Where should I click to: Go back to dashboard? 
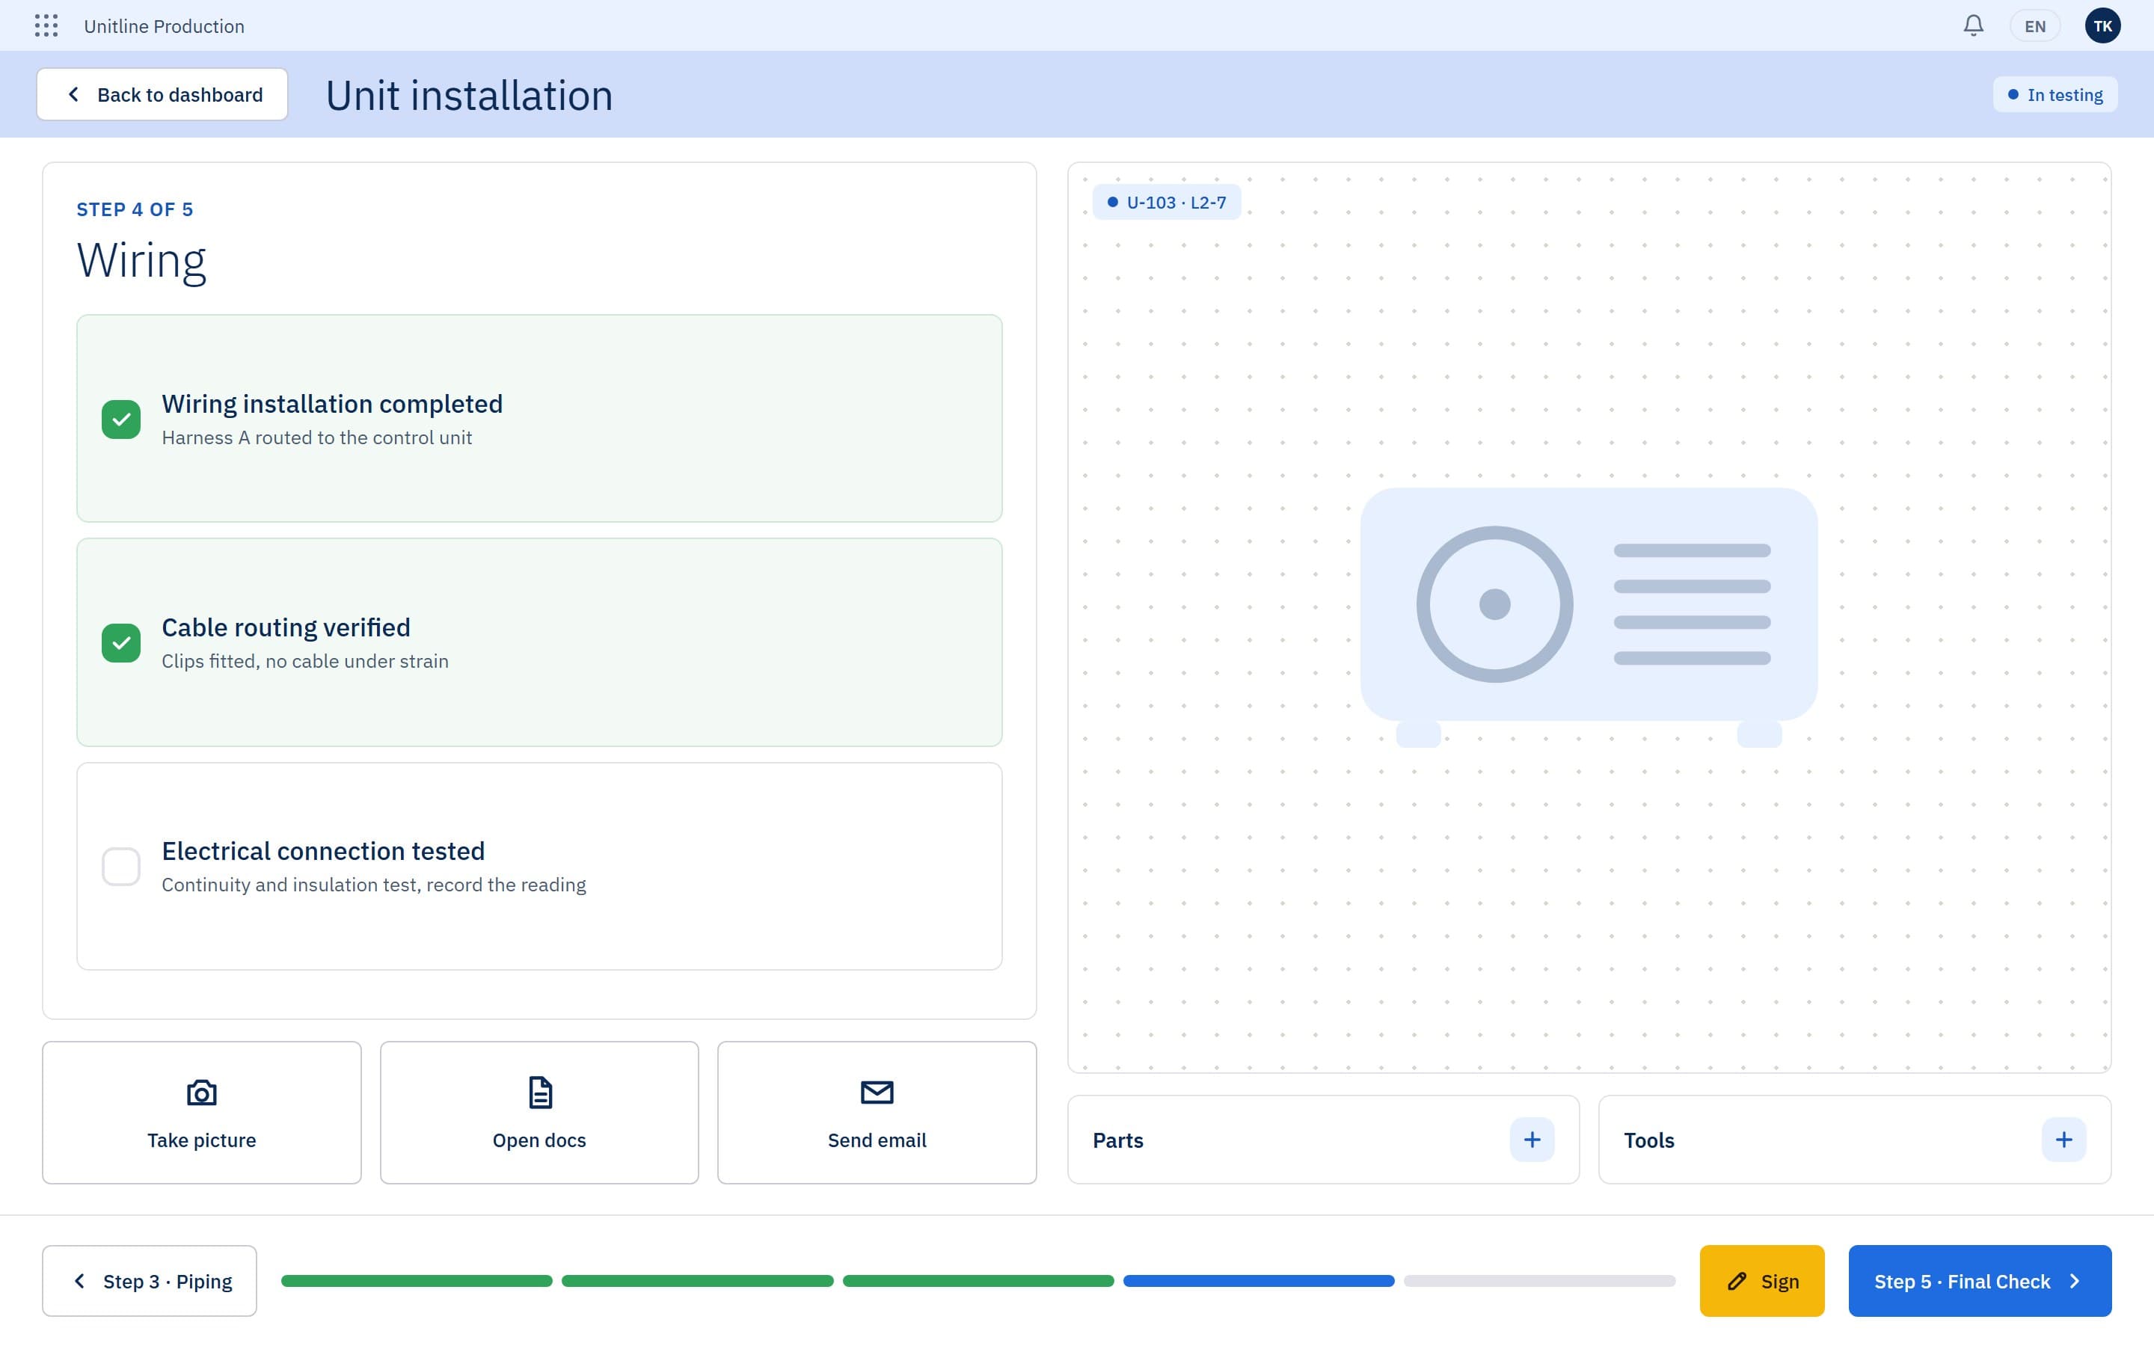(x=162, y=94)
